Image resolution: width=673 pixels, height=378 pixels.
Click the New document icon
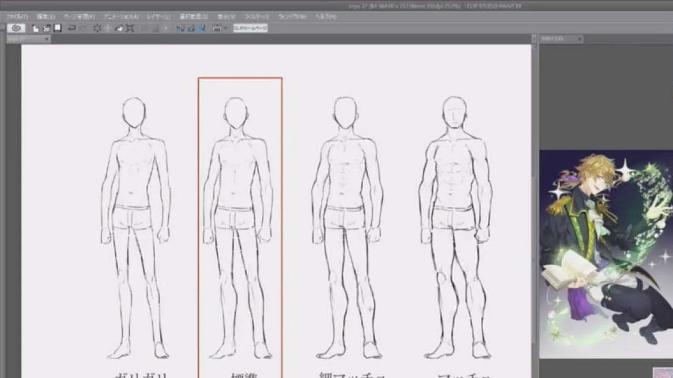click(x=35, y=28)
